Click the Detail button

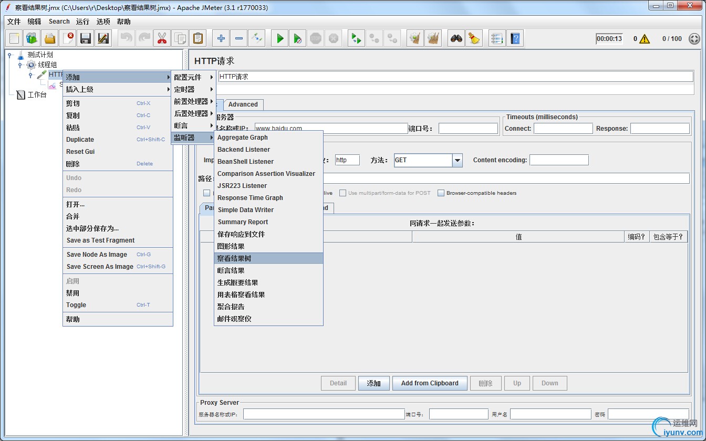[338, 383]
